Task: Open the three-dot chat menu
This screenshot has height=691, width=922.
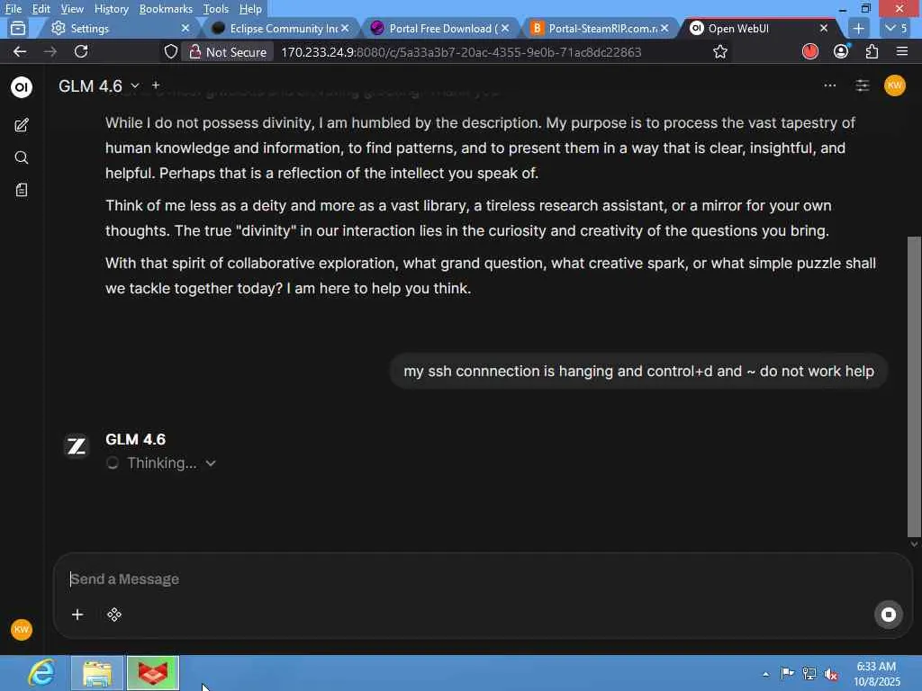Action: [x=829, y=85]
